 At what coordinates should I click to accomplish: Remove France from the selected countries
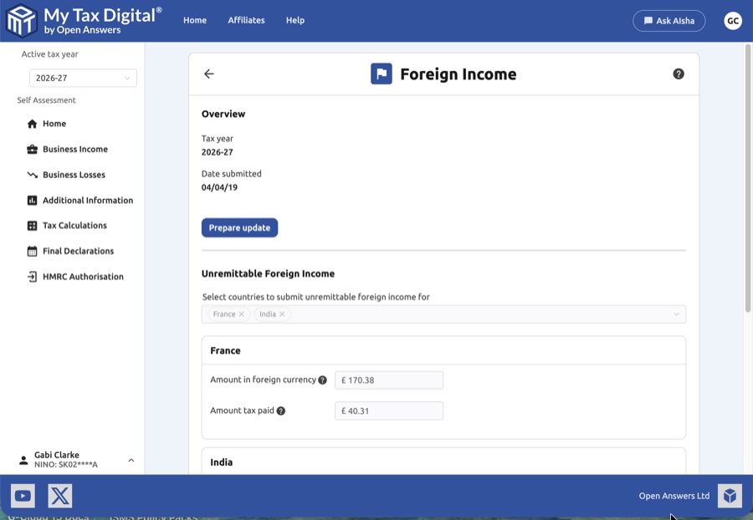coord(242,314)
